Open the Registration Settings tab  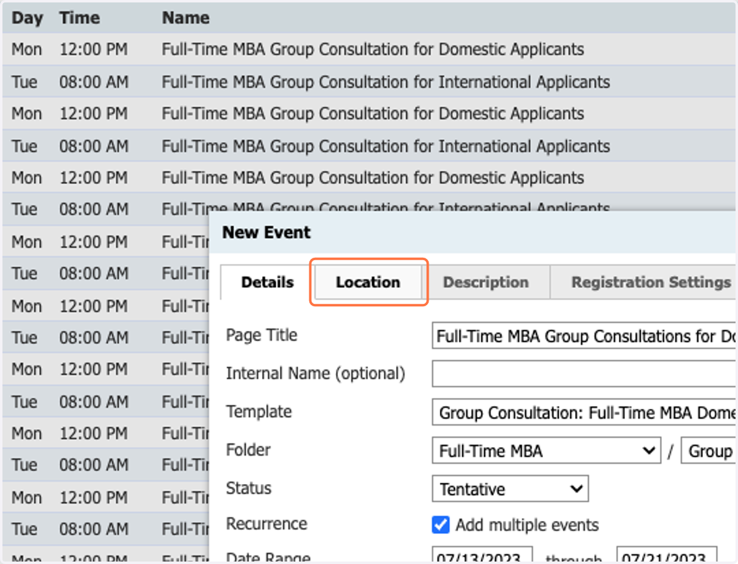[x=644, y=282]
